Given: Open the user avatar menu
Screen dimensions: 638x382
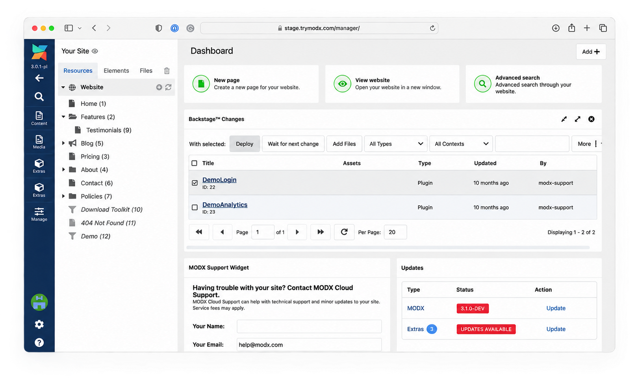Looking at the screenshot, I should tap(39, 302).
